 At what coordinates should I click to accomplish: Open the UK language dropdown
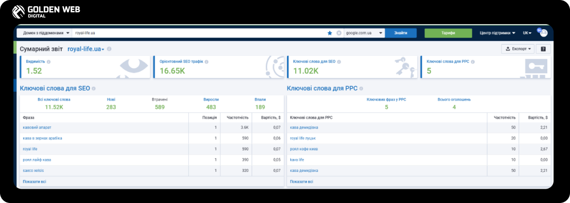pos(527,33)
